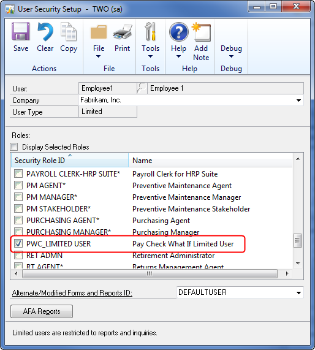
Task: Check the PM MANAGER* role checkbox
Action: click(18, 197)
